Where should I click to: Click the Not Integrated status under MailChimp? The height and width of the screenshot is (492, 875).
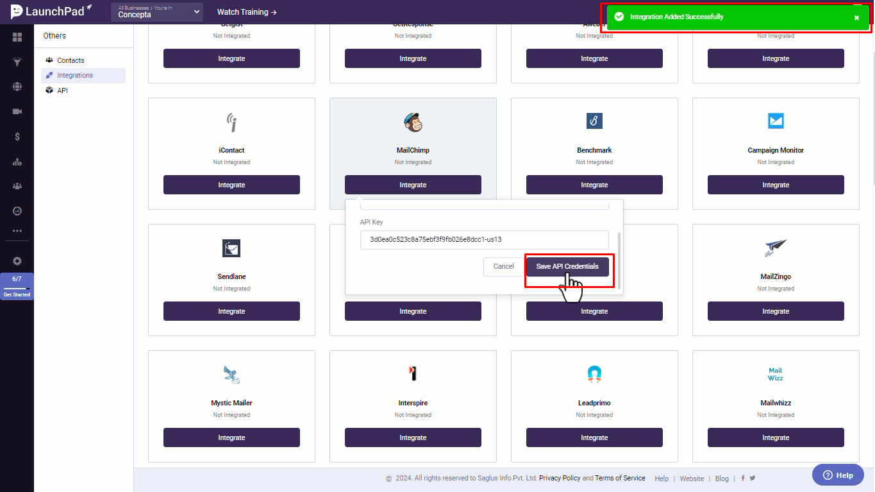click(413, 162)
